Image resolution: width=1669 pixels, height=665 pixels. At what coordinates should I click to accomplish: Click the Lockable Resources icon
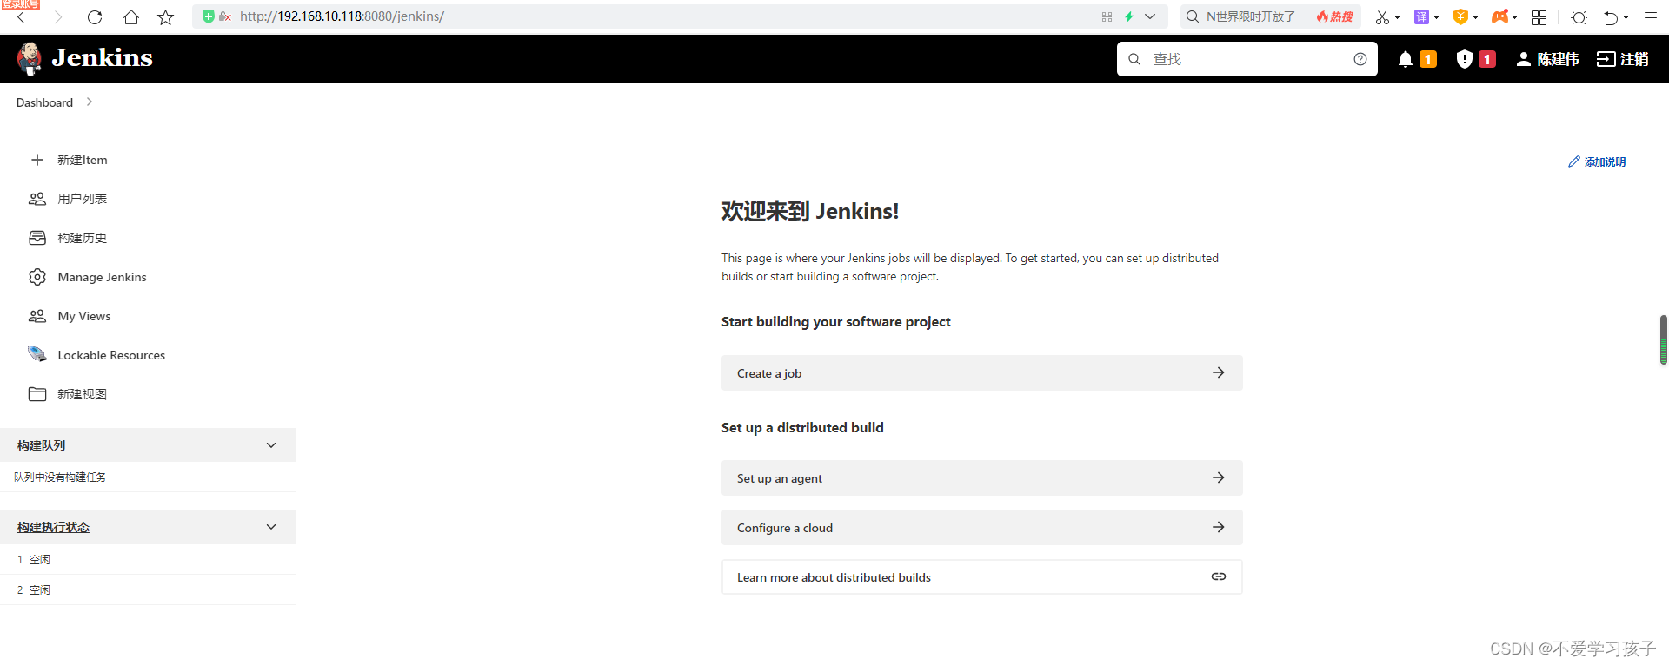pyautogui.click(x=37, y=354)
